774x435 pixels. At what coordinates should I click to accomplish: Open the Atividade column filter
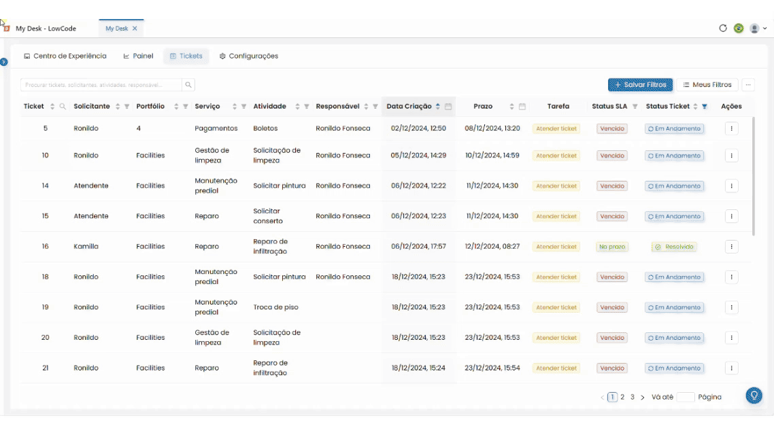tap(307, 107)
